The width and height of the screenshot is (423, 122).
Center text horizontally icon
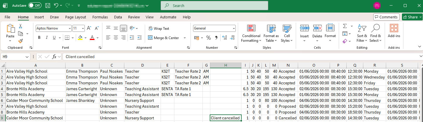pyautogui.click(x=116, y=38)
